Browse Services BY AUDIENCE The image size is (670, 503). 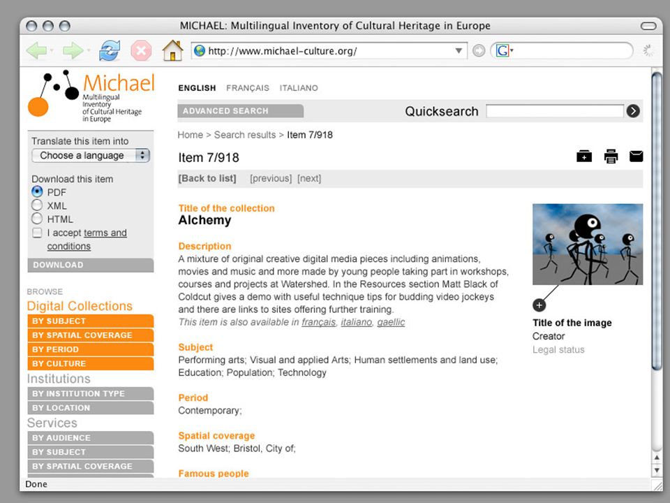click(91, 438)
